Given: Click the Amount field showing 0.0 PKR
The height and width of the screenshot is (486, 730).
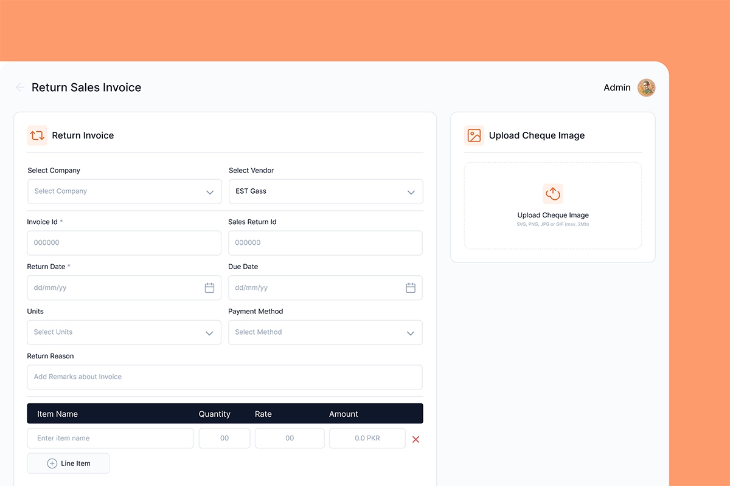Looking at the screenshot, I should pos(367,438).
